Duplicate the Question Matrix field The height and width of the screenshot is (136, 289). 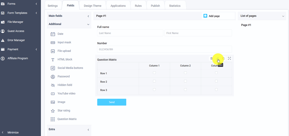pyautogui.click(x=224, y=58)
